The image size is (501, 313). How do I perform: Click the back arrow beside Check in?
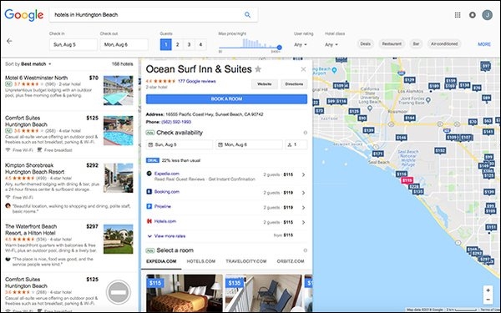point(9,41)
